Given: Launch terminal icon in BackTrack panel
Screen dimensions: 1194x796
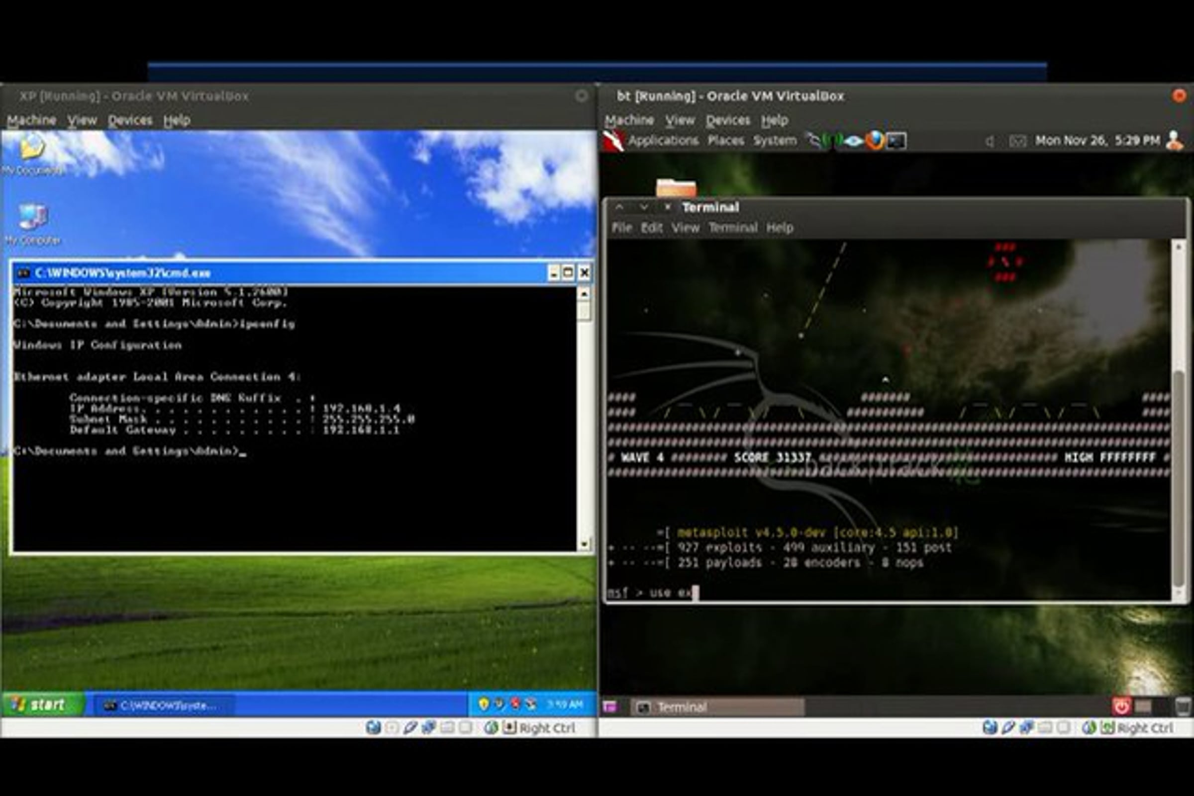Looking at the screenshot, I should [x=896, y=141].
